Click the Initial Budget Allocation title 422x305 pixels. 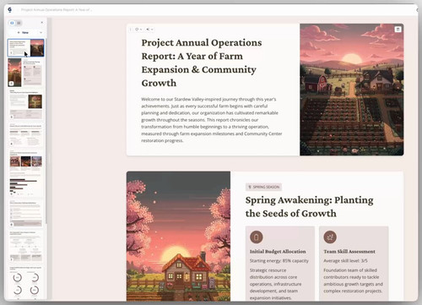tap(278, 252)
